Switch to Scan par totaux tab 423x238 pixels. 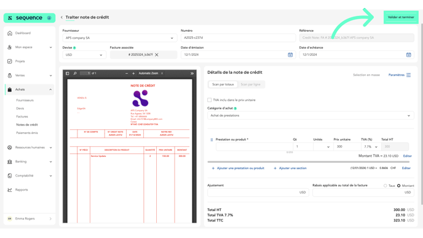pyautogui.click(x=223, y=84)
